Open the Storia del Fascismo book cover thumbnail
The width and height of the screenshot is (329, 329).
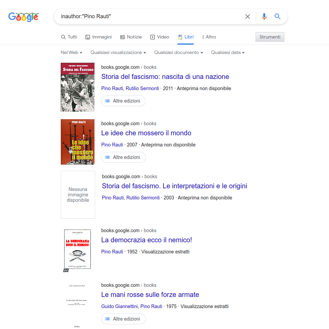[x=78, y=87]
